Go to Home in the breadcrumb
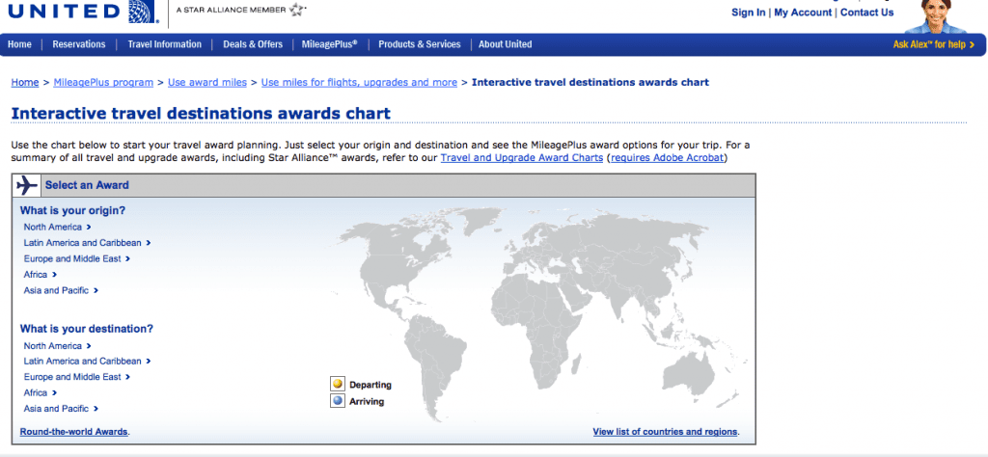Image resolution: width=988 pixels, height=457 pixels. (x=25, y=83)
